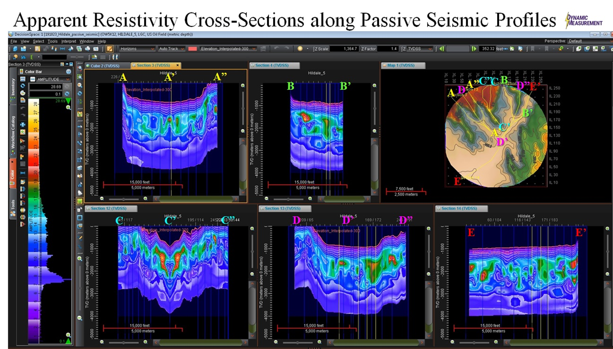Click the location pin icon in right toolbar

coord(560,49)
